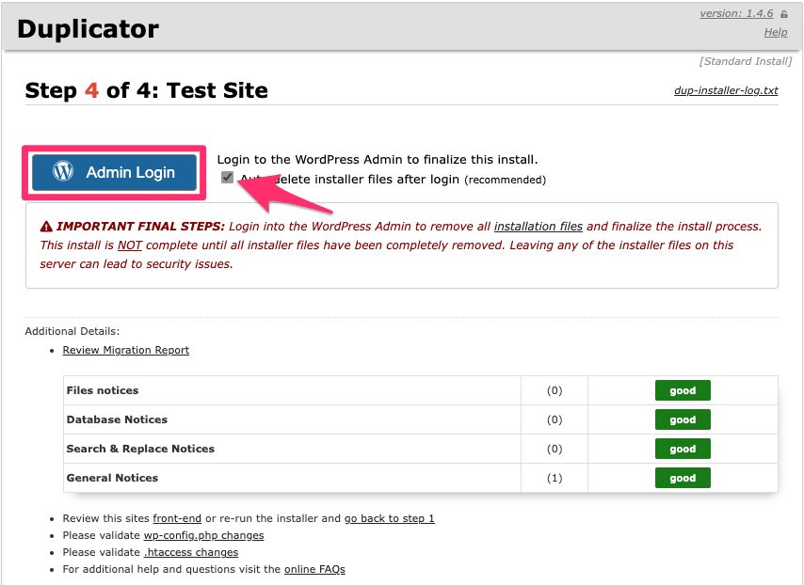Click the Step 4 of 4: Test Site heading
804x585 pixels.
[x=147, y=90]
